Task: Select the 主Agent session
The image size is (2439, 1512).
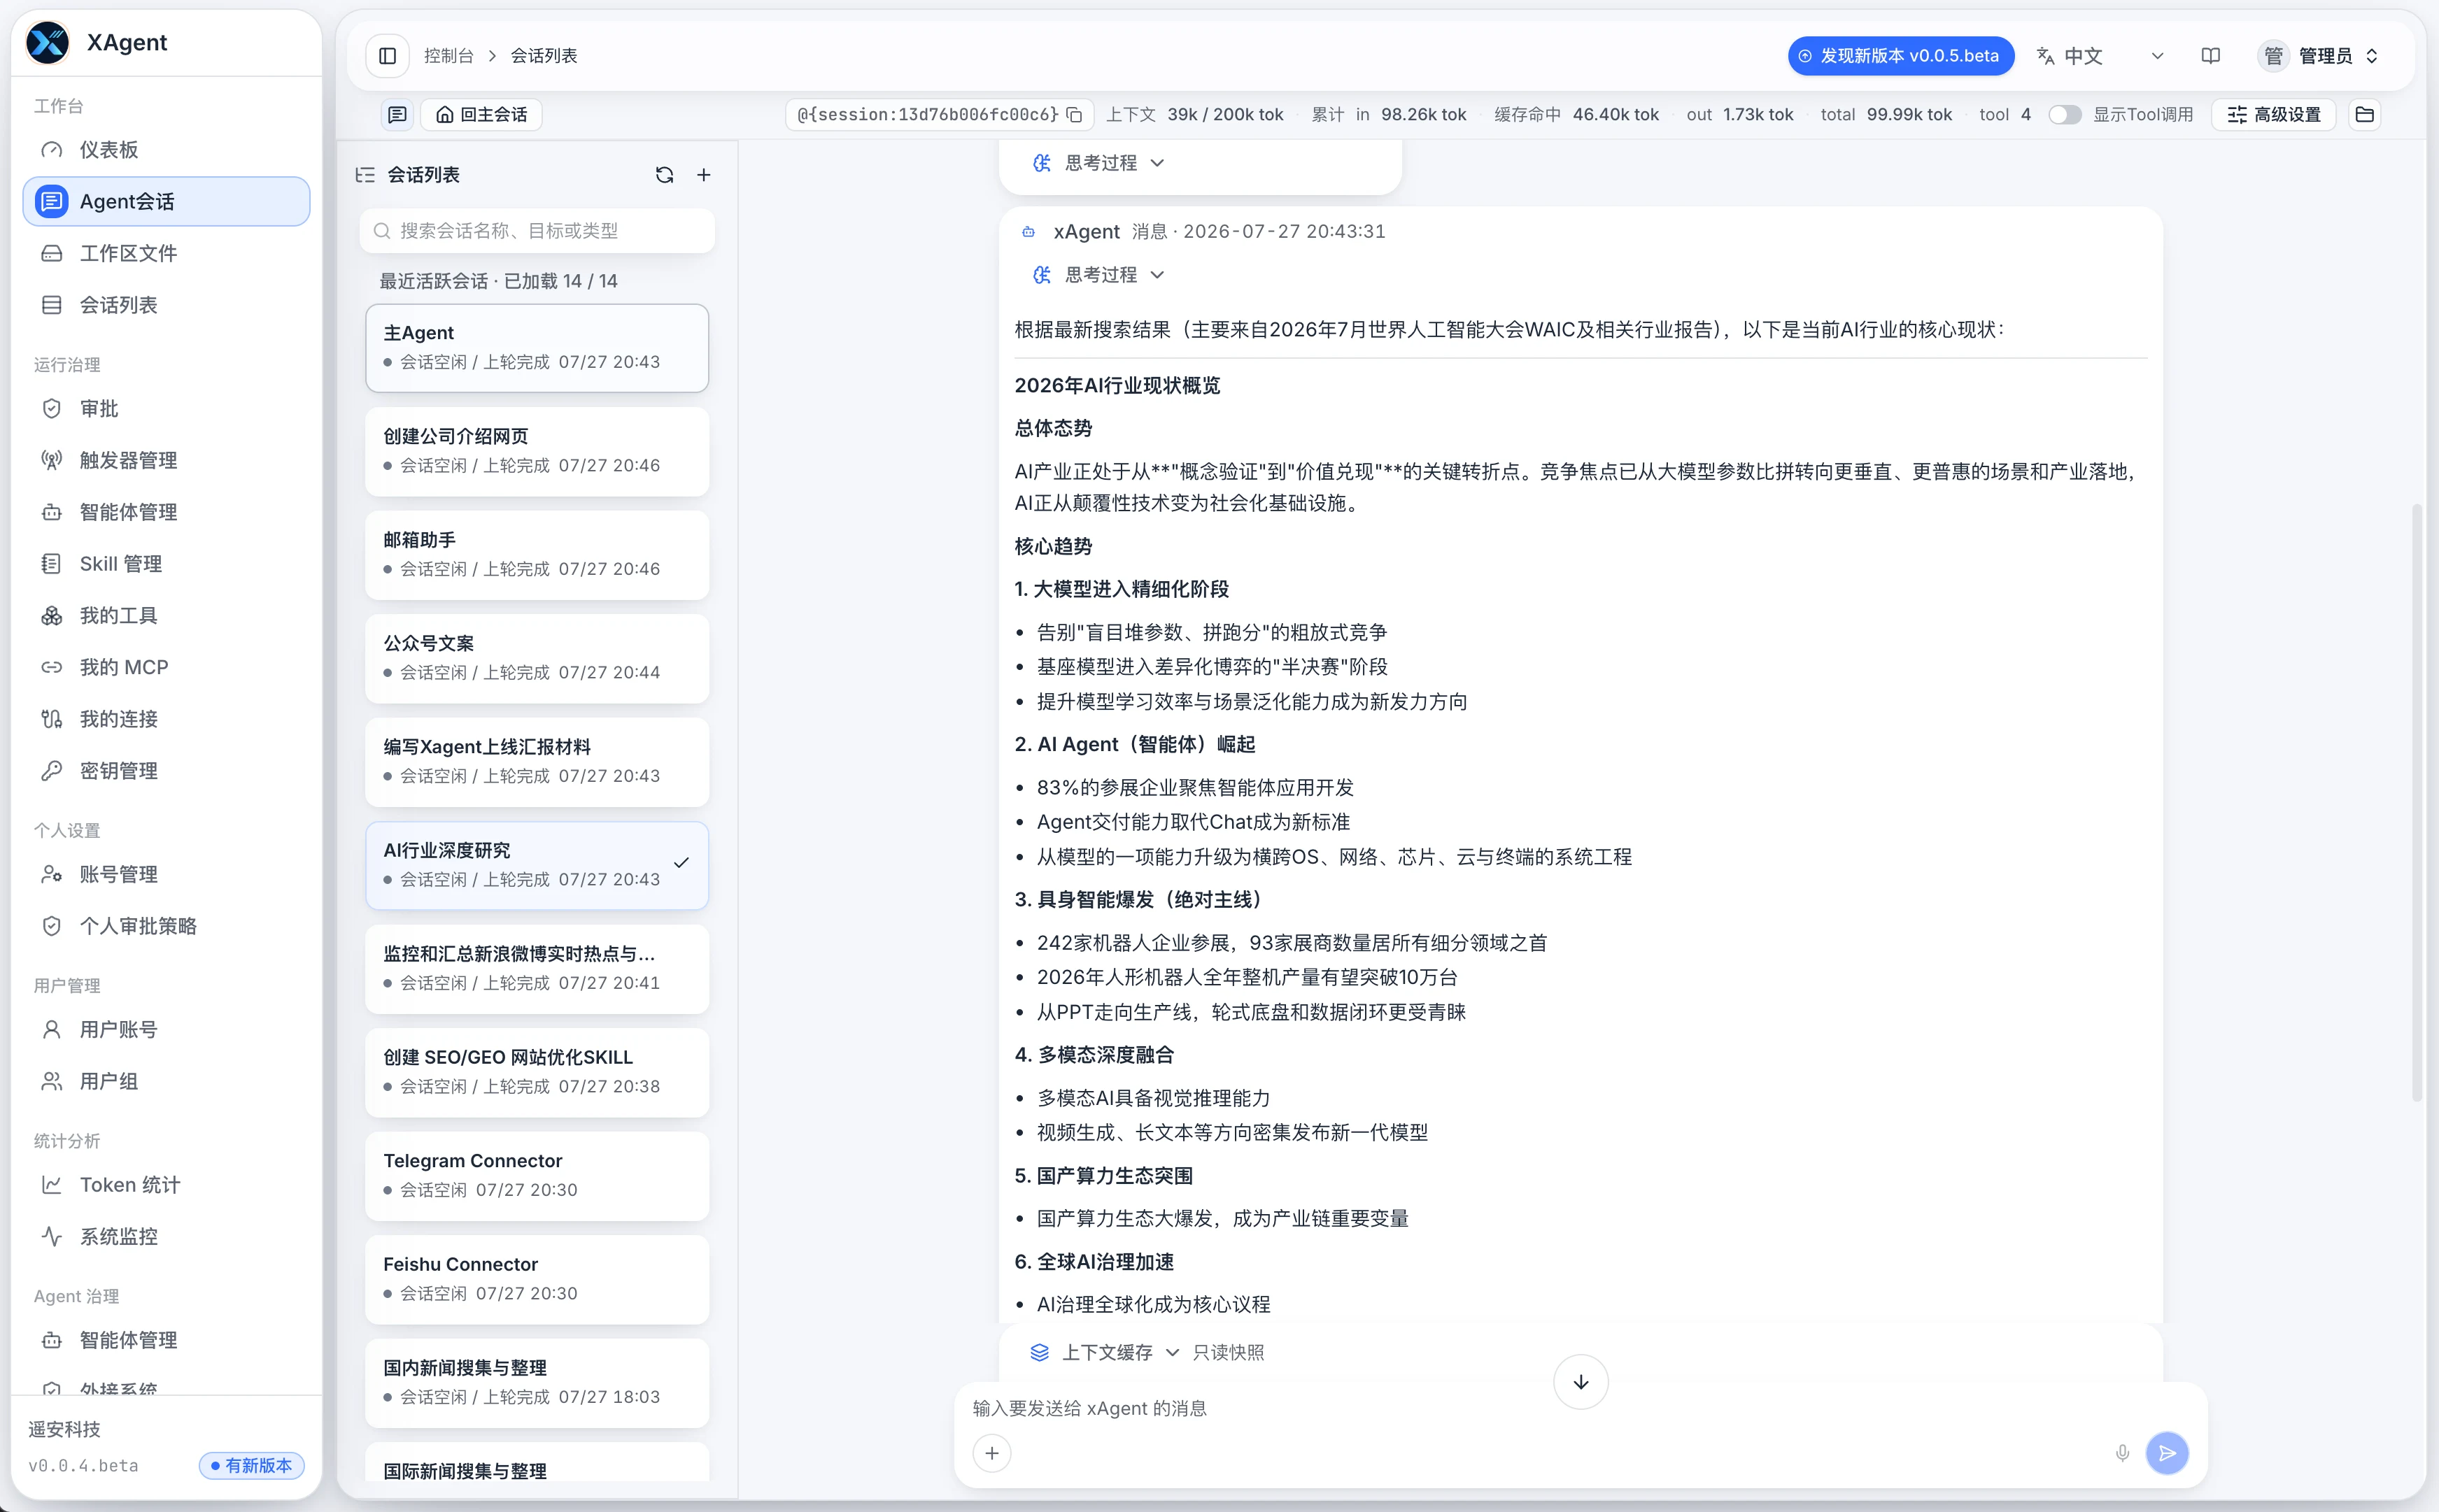Action: click(537, 348)
